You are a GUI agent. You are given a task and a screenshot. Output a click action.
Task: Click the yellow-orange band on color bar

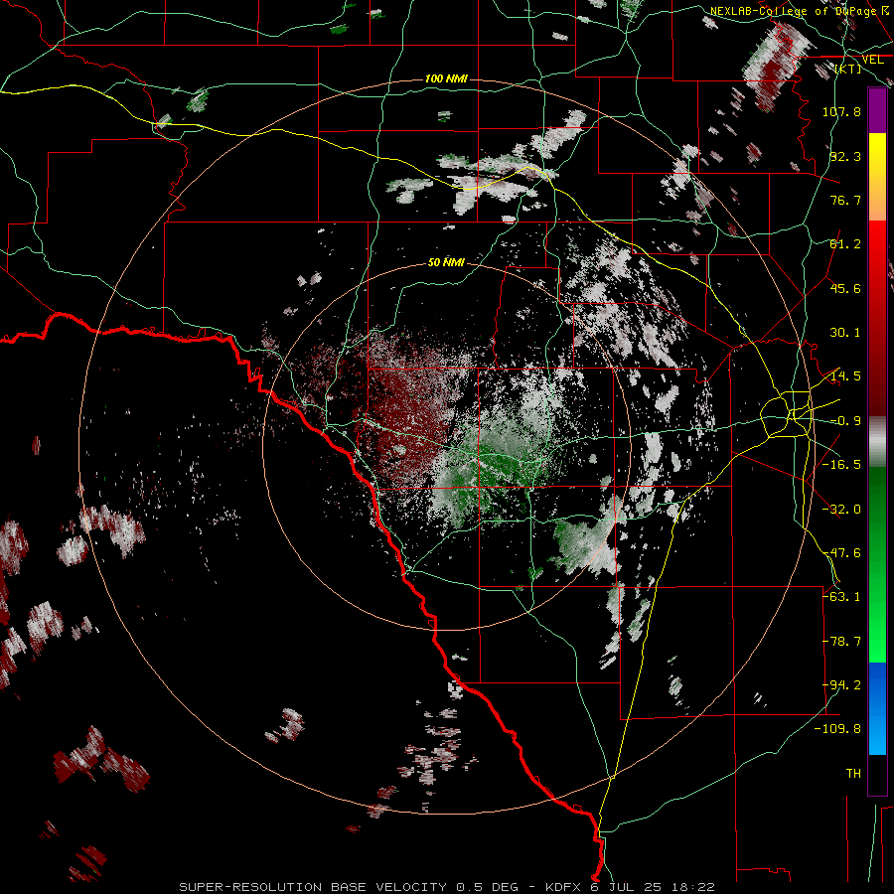click(877, 178)
